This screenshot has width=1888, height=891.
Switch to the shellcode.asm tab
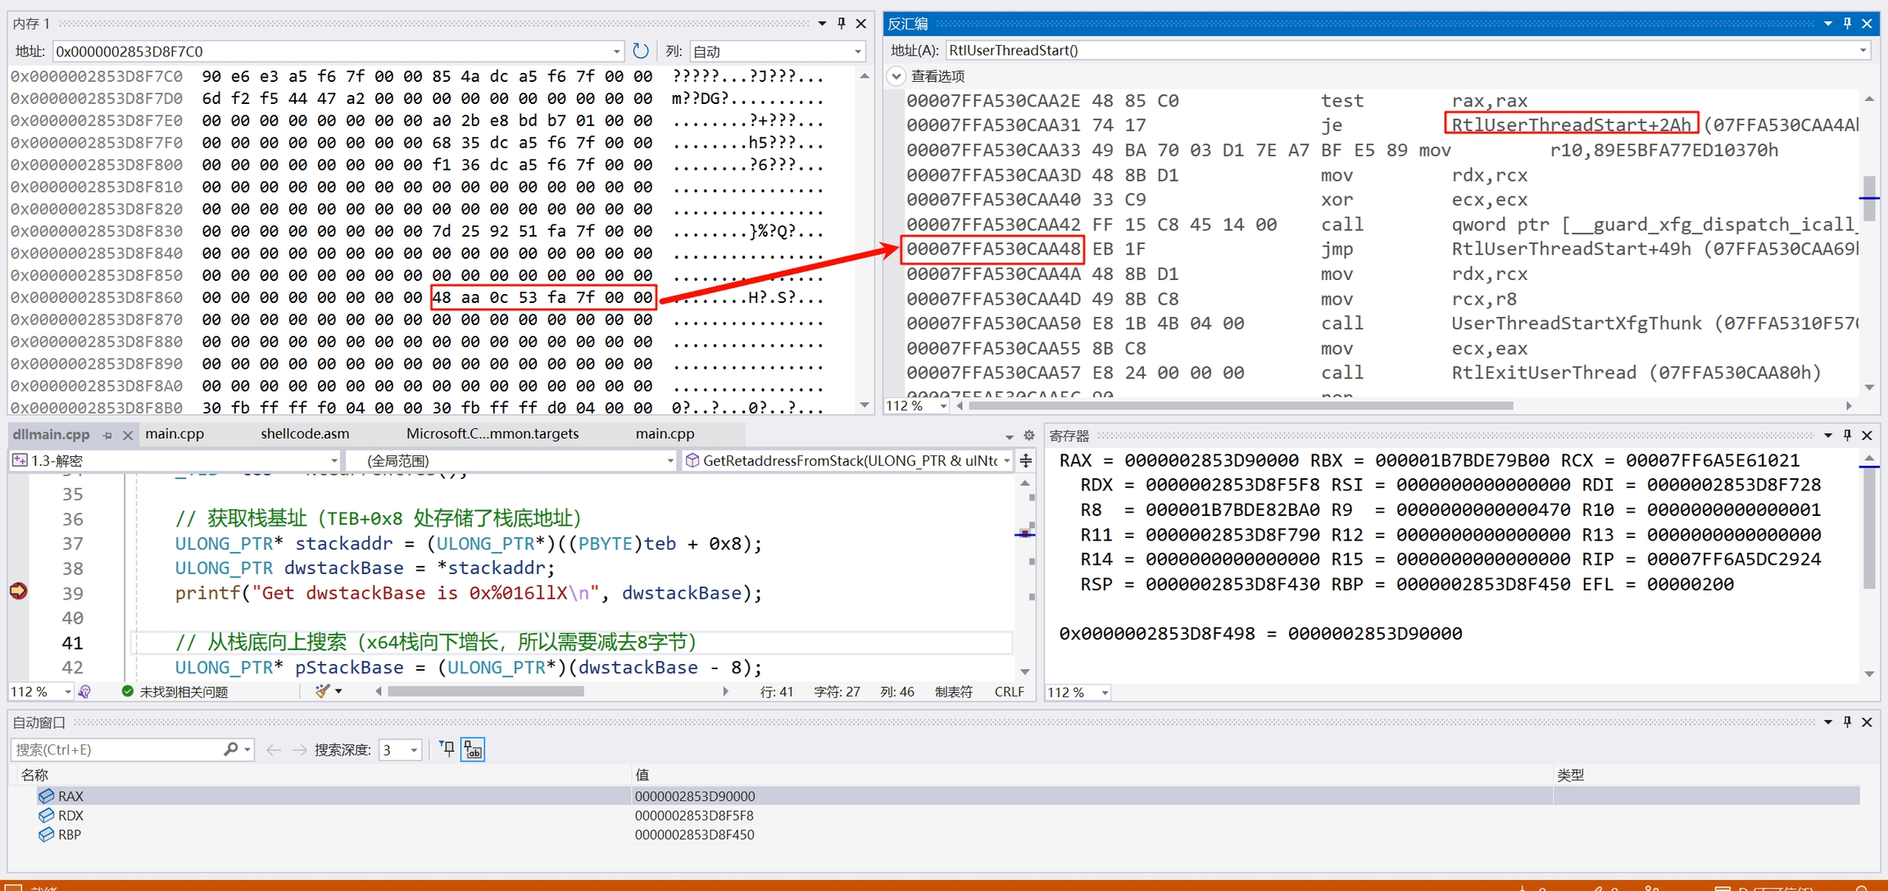coord(305,434)
